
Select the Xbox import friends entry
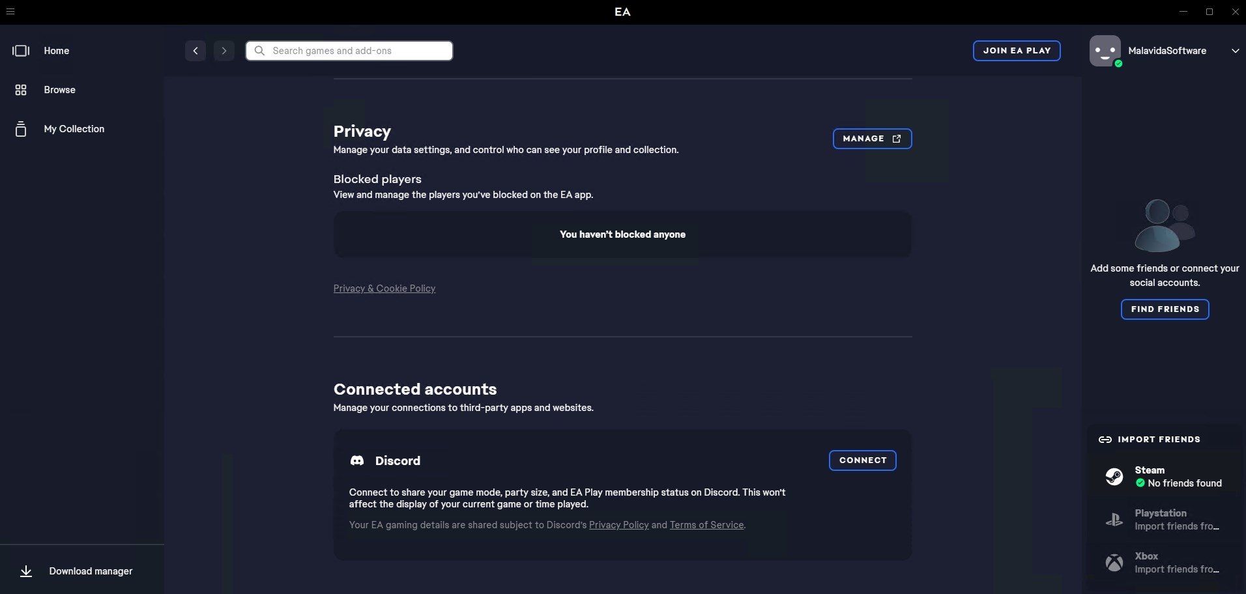[x=1165, y=563]
